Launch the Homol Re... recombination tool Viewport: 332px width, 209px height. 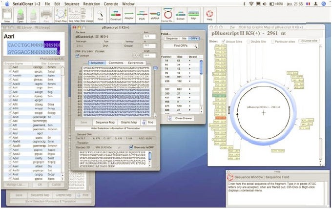click(168, 15)
